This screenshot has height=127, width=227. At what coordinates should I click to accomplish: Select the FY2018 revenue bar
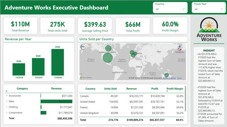[19, 69]
